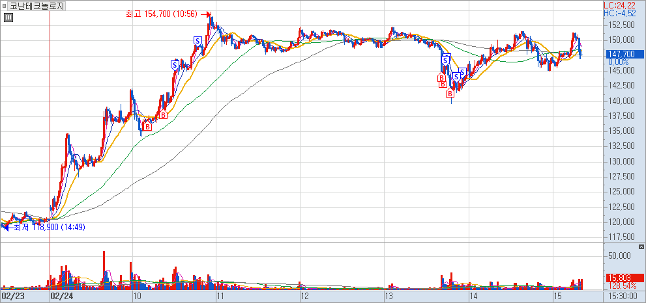Click the 150,000 price axis label

click(621, 40)
